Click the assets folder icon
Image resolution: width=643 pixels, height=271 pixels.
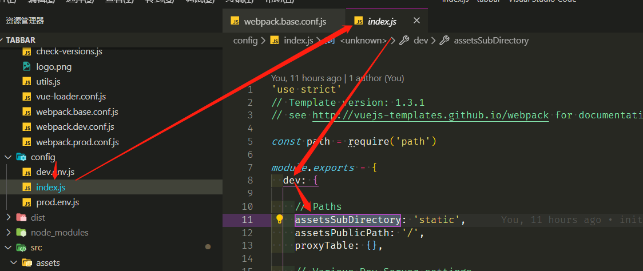[x=27, y=263]
